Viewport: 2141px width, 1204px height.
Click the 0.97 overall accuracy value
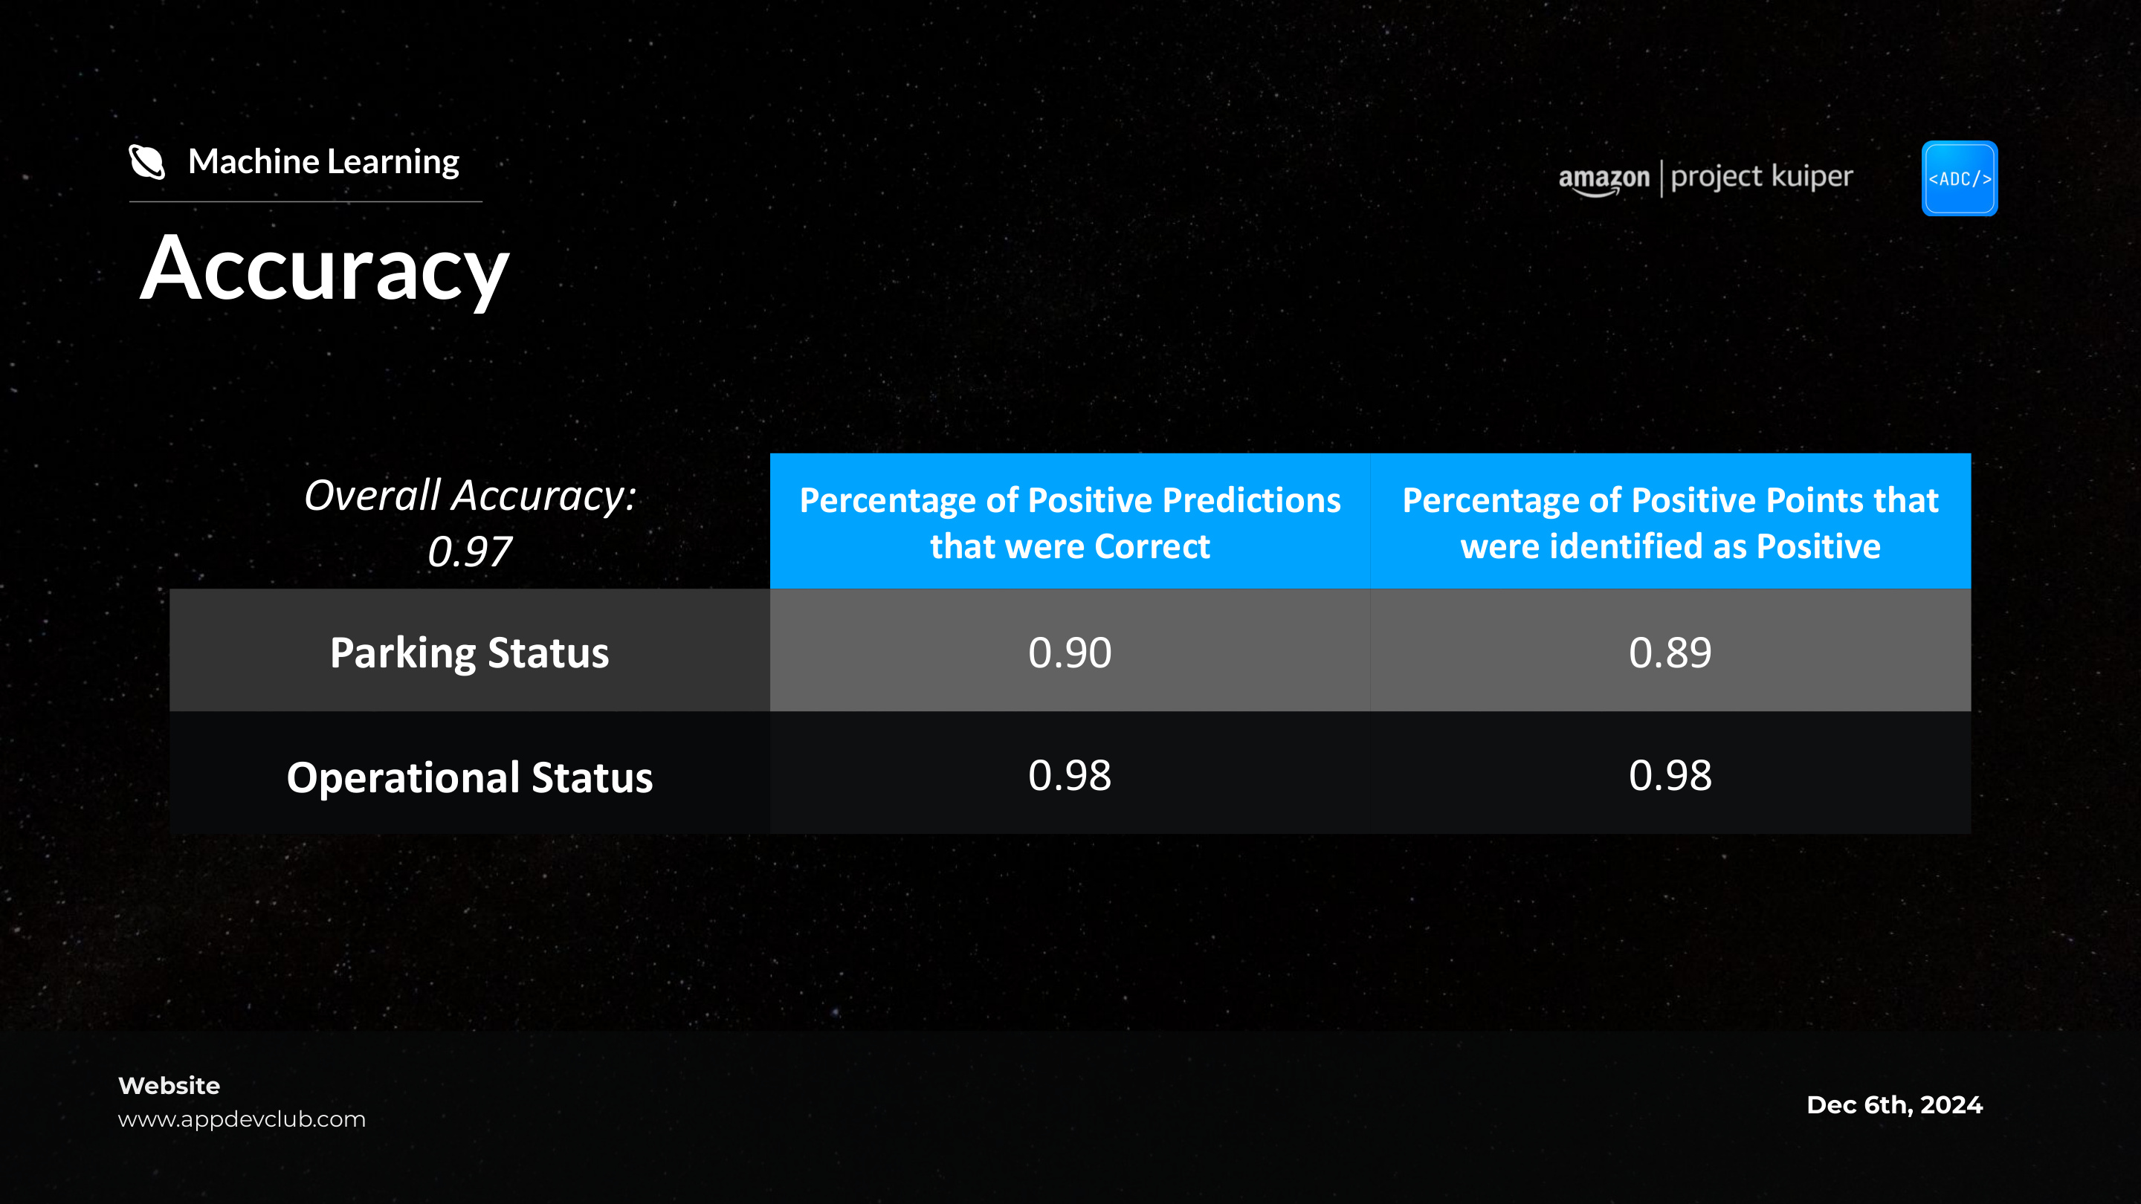point(470,551)
